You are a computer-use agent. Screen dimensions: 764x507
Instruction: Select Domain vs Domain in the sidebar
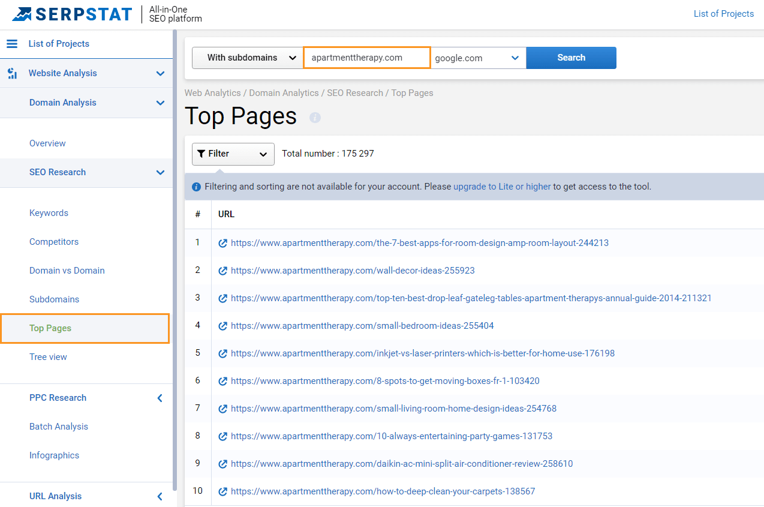click(67, 271)
